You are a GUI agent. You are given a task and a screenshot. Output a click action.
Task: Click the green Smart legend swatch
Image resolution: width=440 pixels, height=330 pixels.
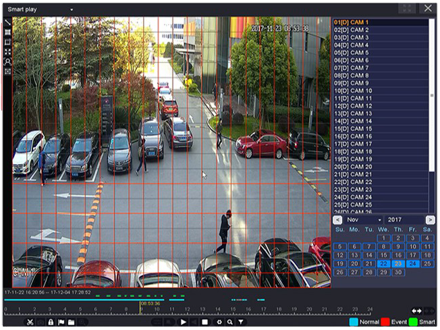point(413,322)
